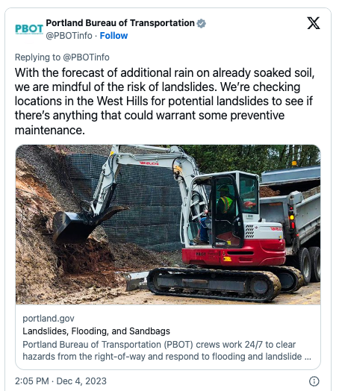Open the tweet info circle icon
Screen dimensions: 342x391
[314, 381]
